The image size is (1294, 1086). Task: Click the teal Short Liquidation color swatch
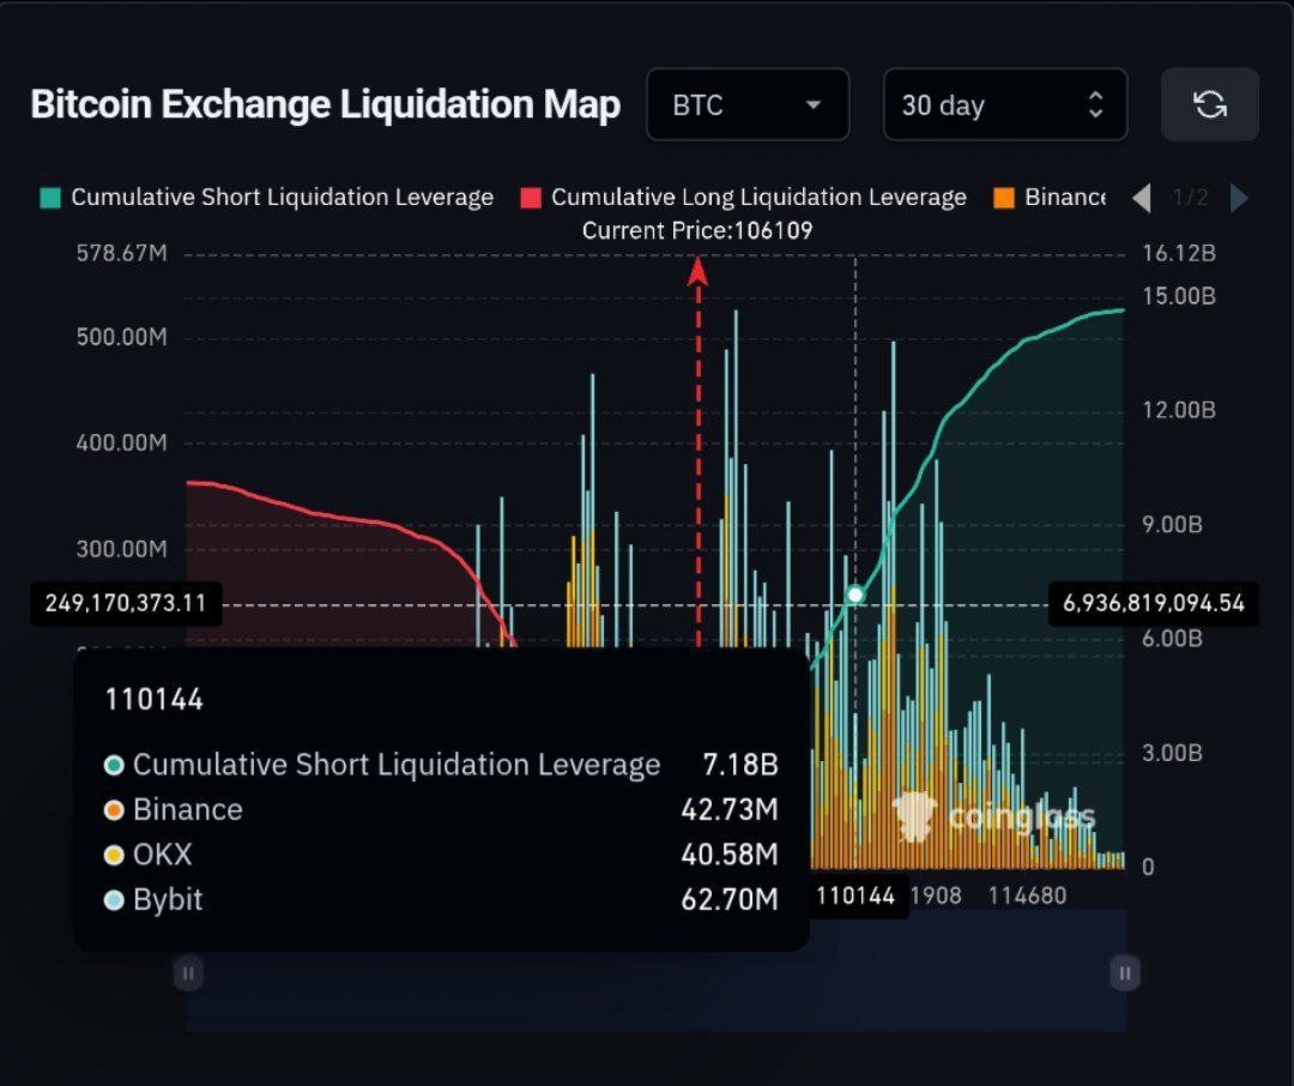pos(51,198)
